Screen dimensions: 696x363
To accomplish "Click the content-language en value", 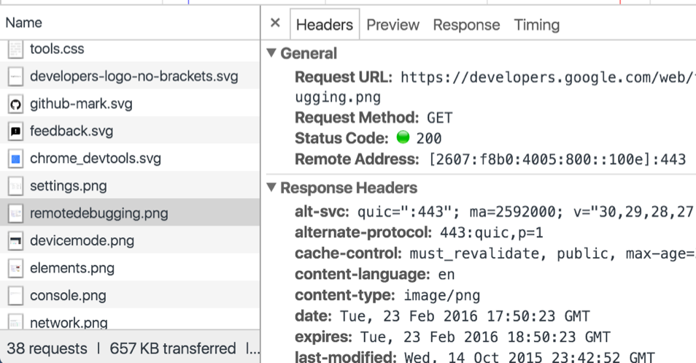I will point(446,275).
